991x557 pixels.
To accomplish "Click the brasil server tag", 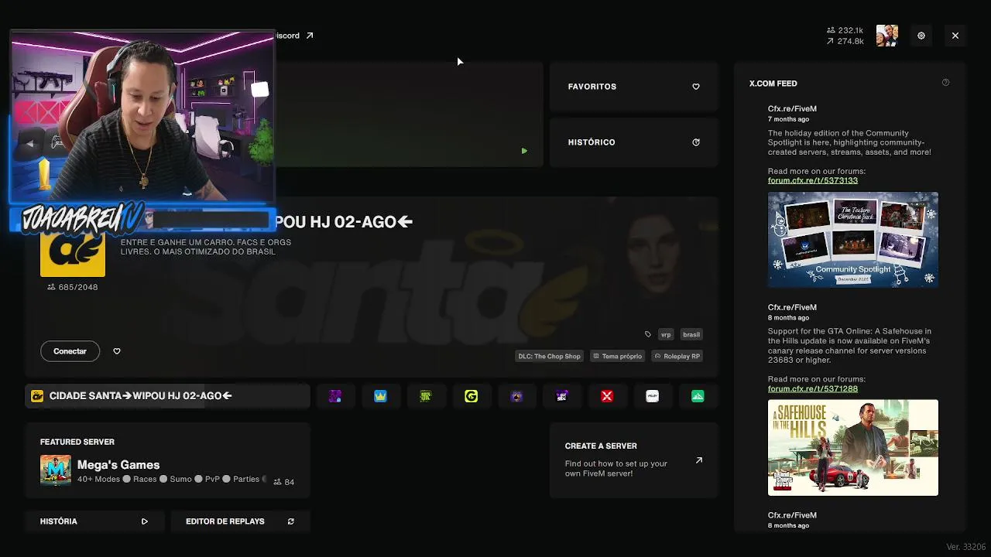I will point(691,334).
